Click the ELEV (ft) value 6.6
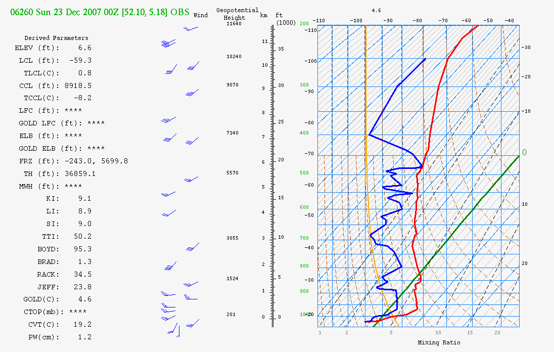 pyautogui.click(x=85, y=48)
